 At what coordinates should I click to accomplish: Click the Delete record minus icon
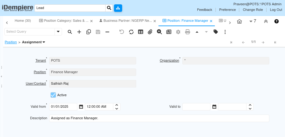point(107,32)
